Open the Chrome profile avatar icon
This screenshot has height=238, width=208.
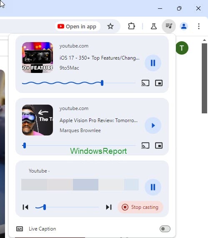point(184,26)
